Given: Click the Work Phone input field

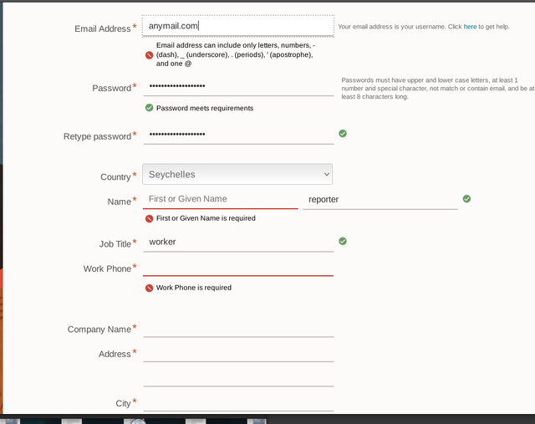Looking at the screenshot, I should (238, 267).
